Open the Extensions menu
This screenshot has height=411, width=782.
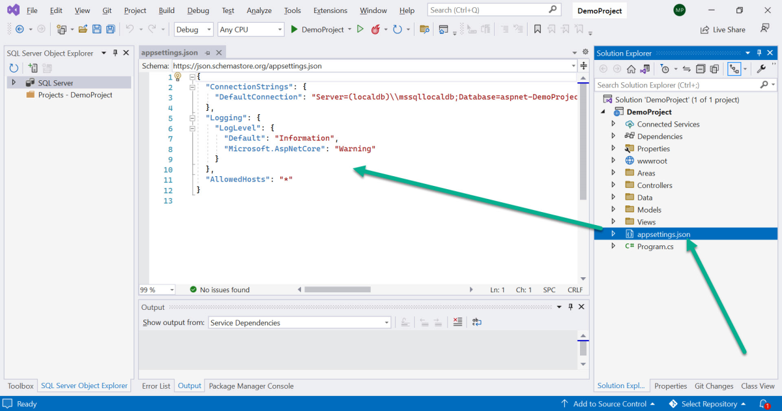click(330, 10)
